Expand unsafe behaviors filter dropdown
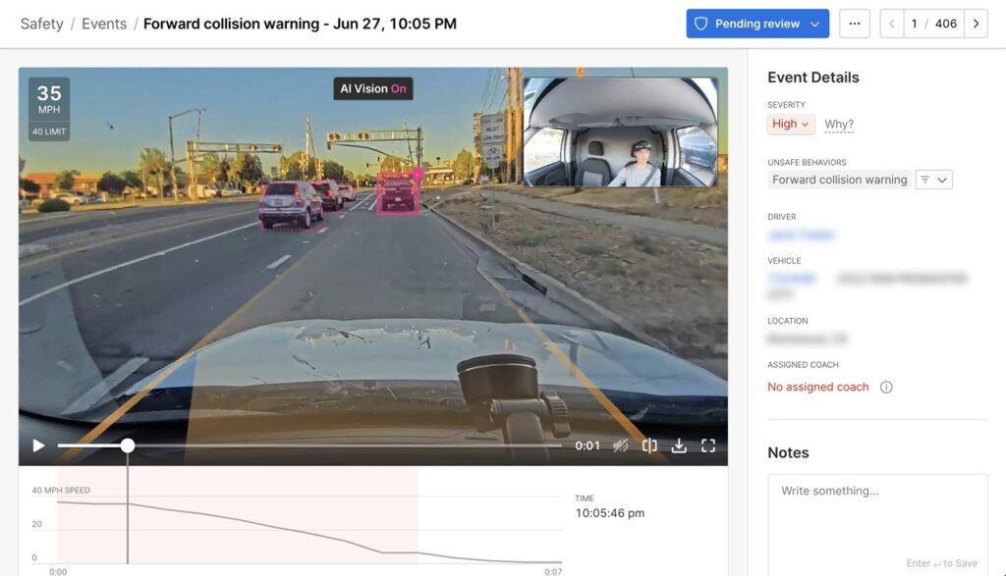 [933, 180]
